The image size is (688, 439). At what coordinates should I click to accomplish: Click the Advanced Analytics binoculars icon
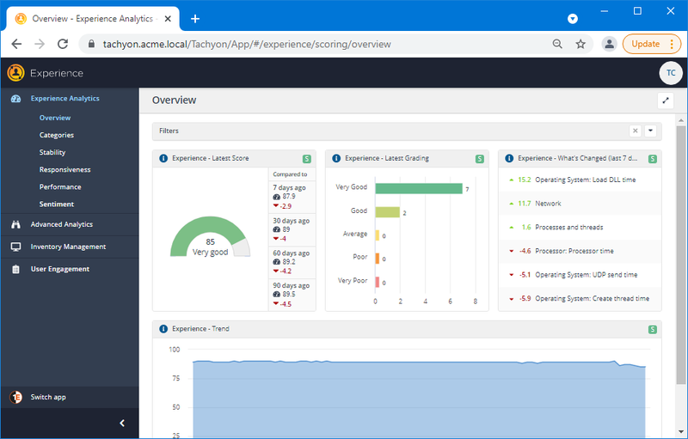[x=15, y=224]
